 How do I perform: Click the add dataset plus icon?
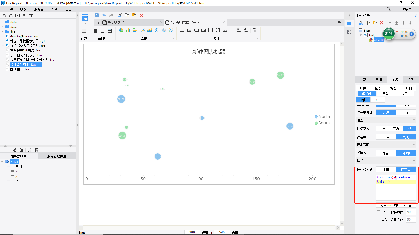click(x=4, y=150)
